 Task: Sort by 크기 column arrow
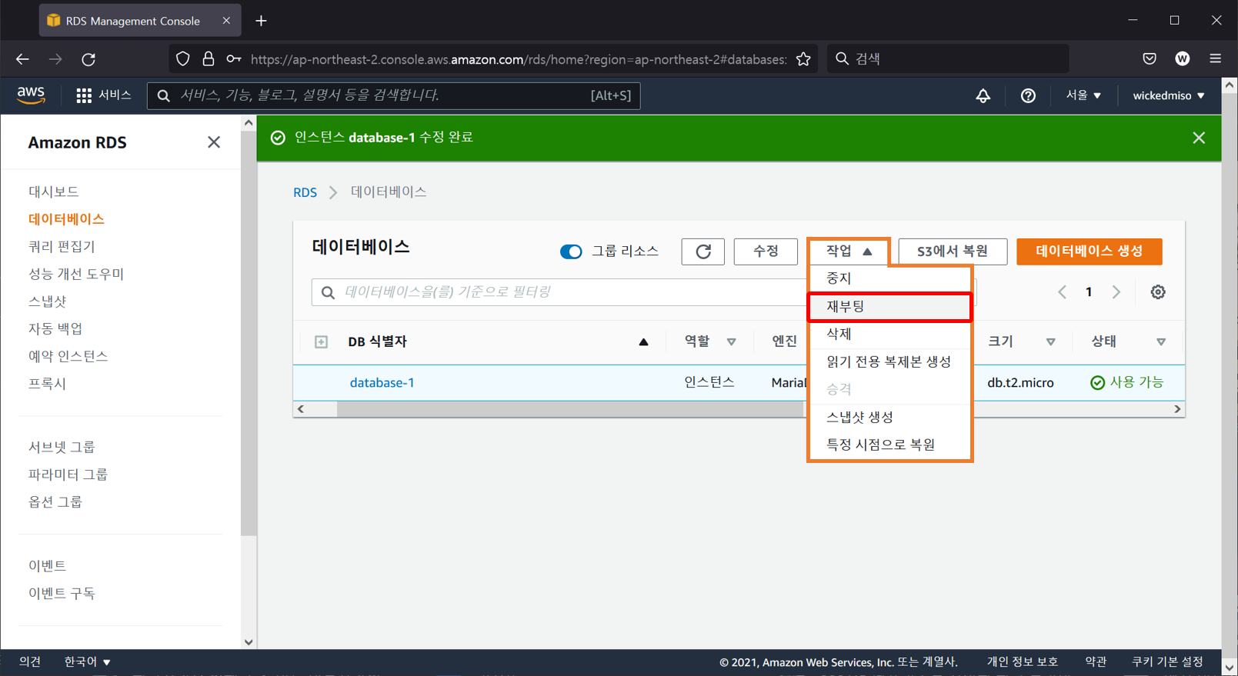click(1050, 342)
